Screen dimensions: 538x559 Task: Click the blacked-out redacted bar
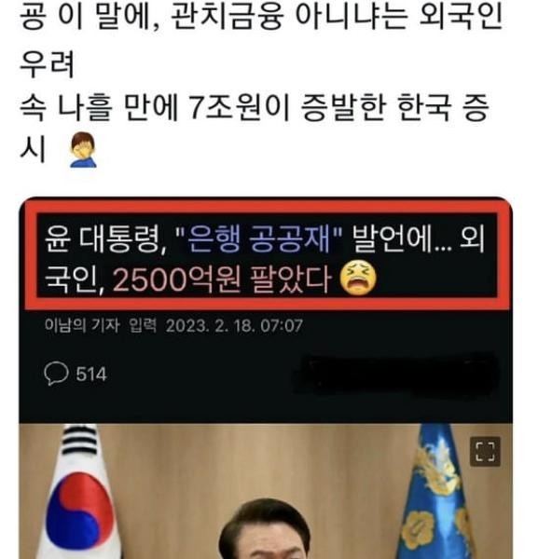coord(395,375)
